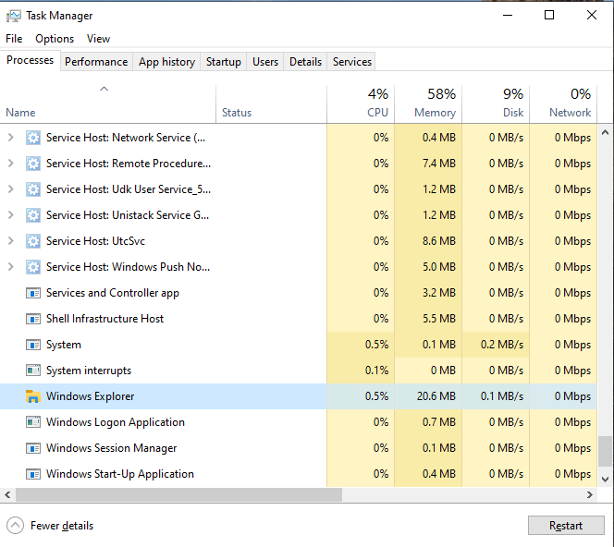Viewport: 614px width, 547px height.
Task: Sort by the Network column header
Action: pos(563,103)
